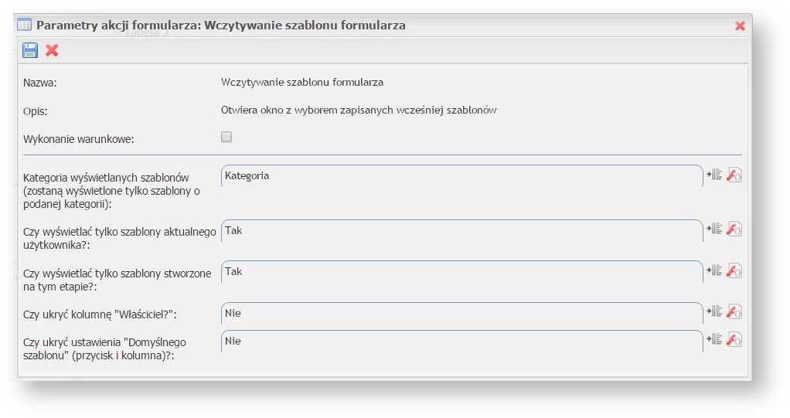Open function editor for stage-created templates field
The width and height of the screenshot is (790, 418).
point(734,270)
